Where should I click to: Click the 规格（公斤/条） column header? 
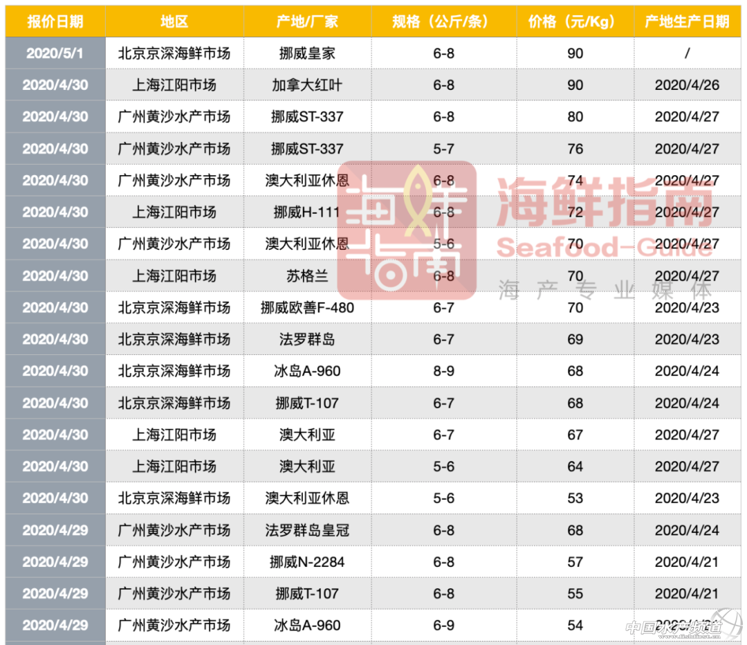pos(443,21)
